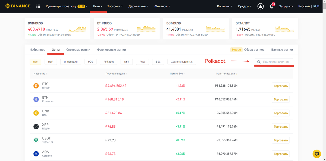
Task: Select the Инновации filter chip
Action: [71, 62]
